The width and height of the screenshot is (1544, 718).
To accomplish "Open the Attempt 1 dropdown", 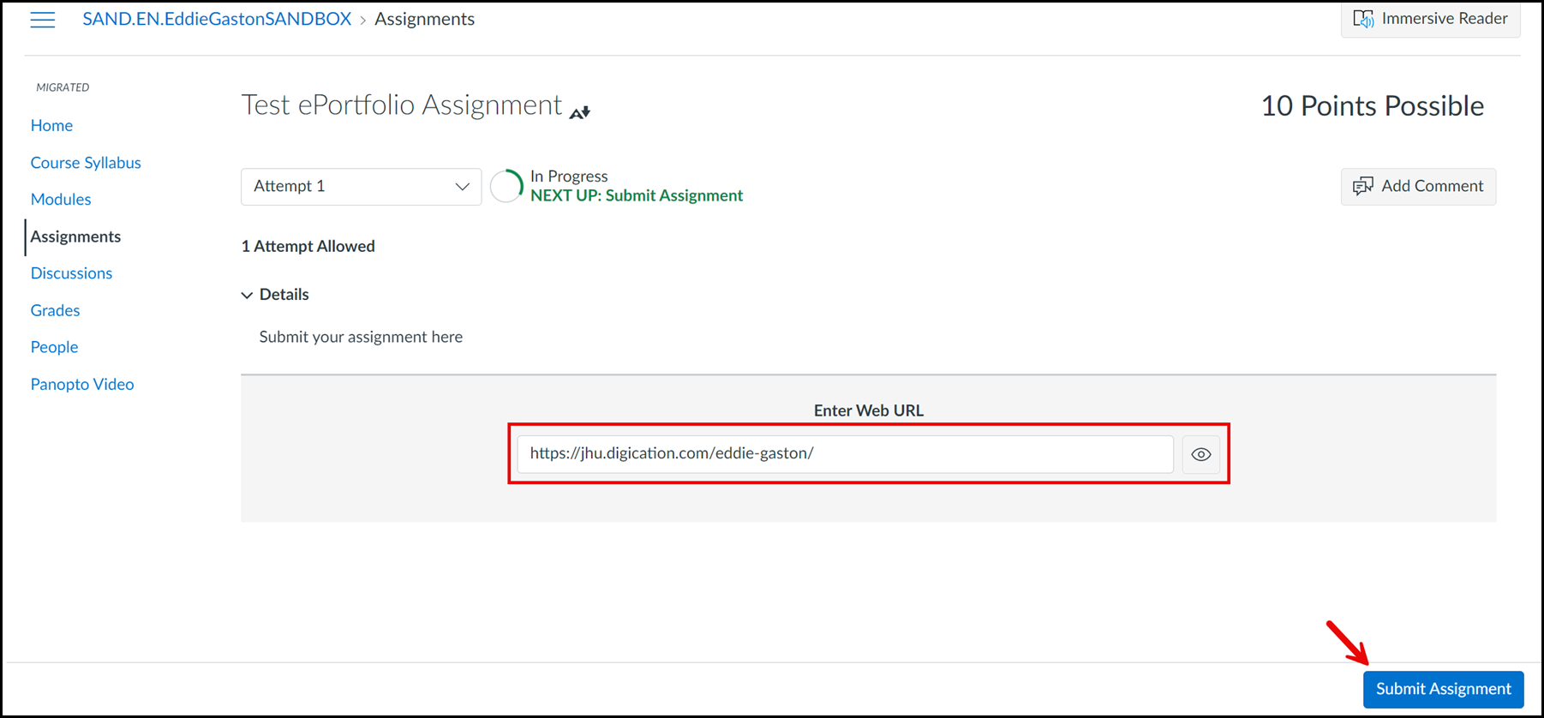I will 361,186.
